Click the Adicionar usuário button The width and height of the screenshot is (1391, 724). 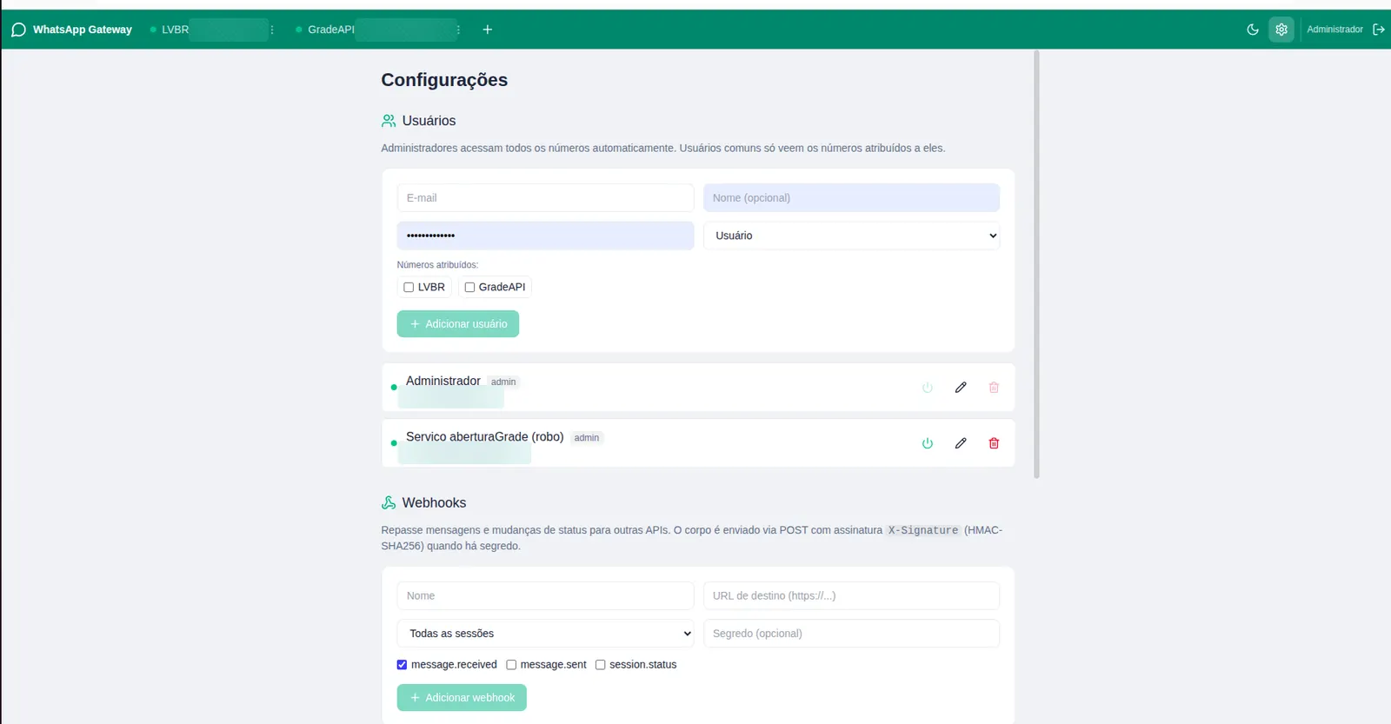[458, 323]
